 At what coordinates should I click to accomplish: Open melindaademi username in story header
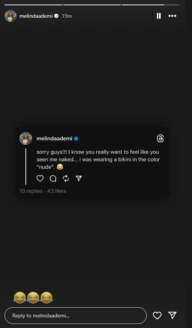[36, 16]
